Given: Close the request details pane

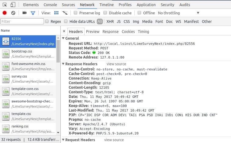Looking at the screenshot, I should [x=64, y=31].
